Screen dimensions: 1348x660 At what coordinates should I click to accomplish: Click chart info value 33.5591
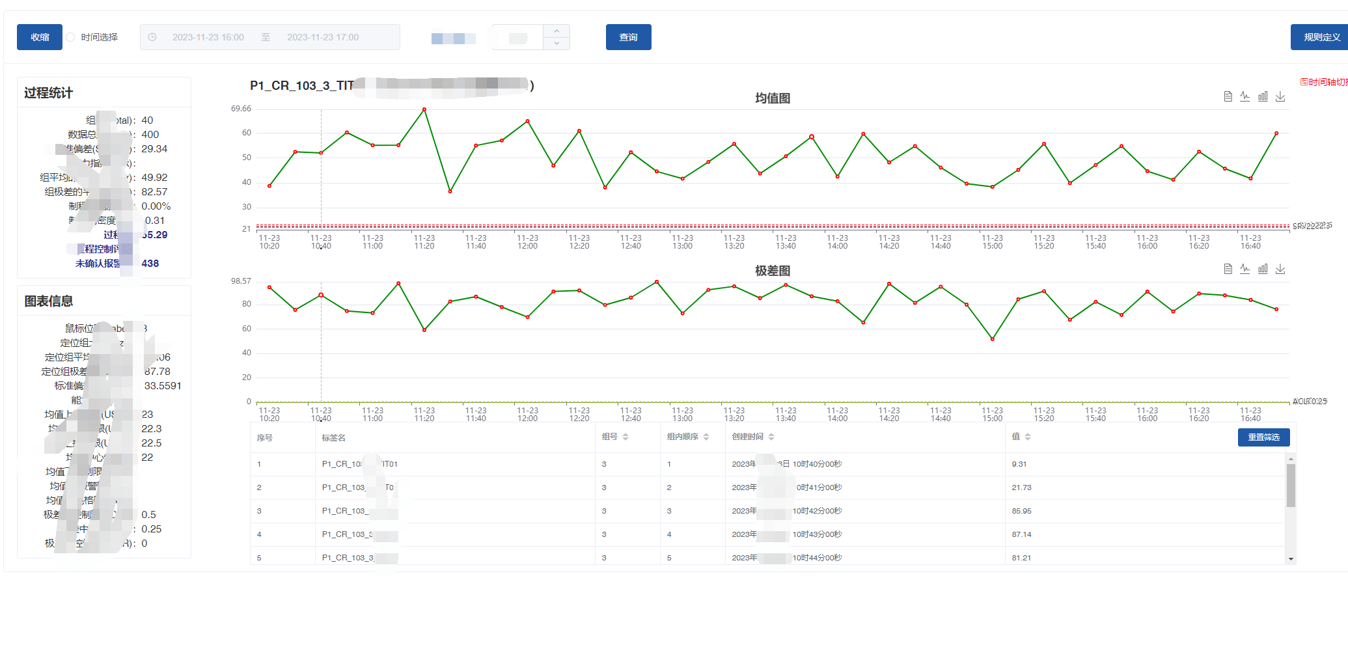163,386
